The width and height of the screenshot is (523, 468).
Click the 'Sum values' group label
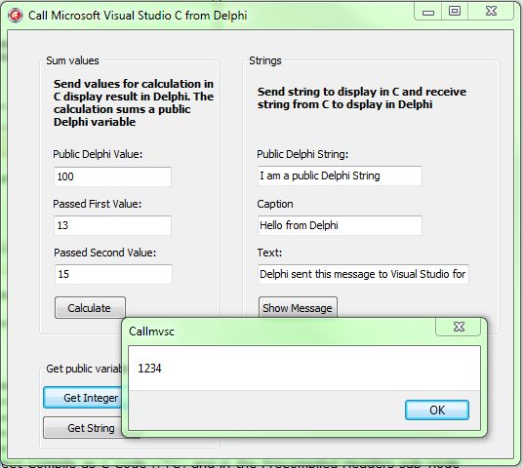click(72, 60)
